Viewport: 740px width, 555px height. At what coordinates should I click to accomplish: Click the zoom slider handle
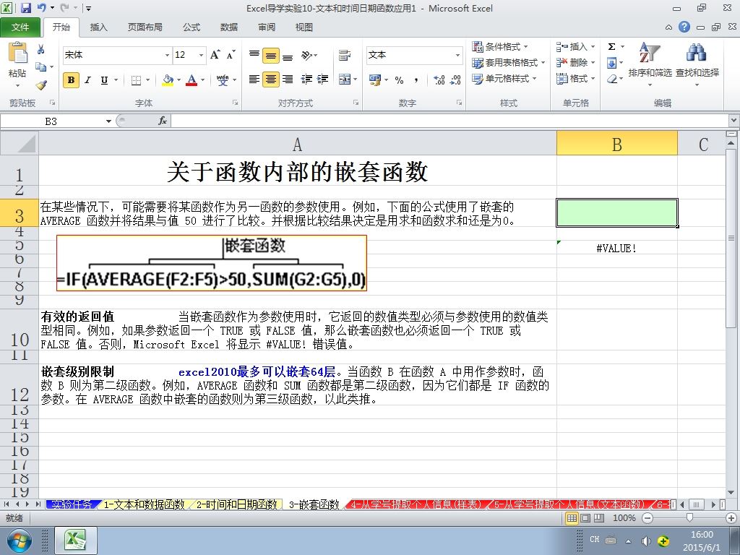tap(689, 518)
